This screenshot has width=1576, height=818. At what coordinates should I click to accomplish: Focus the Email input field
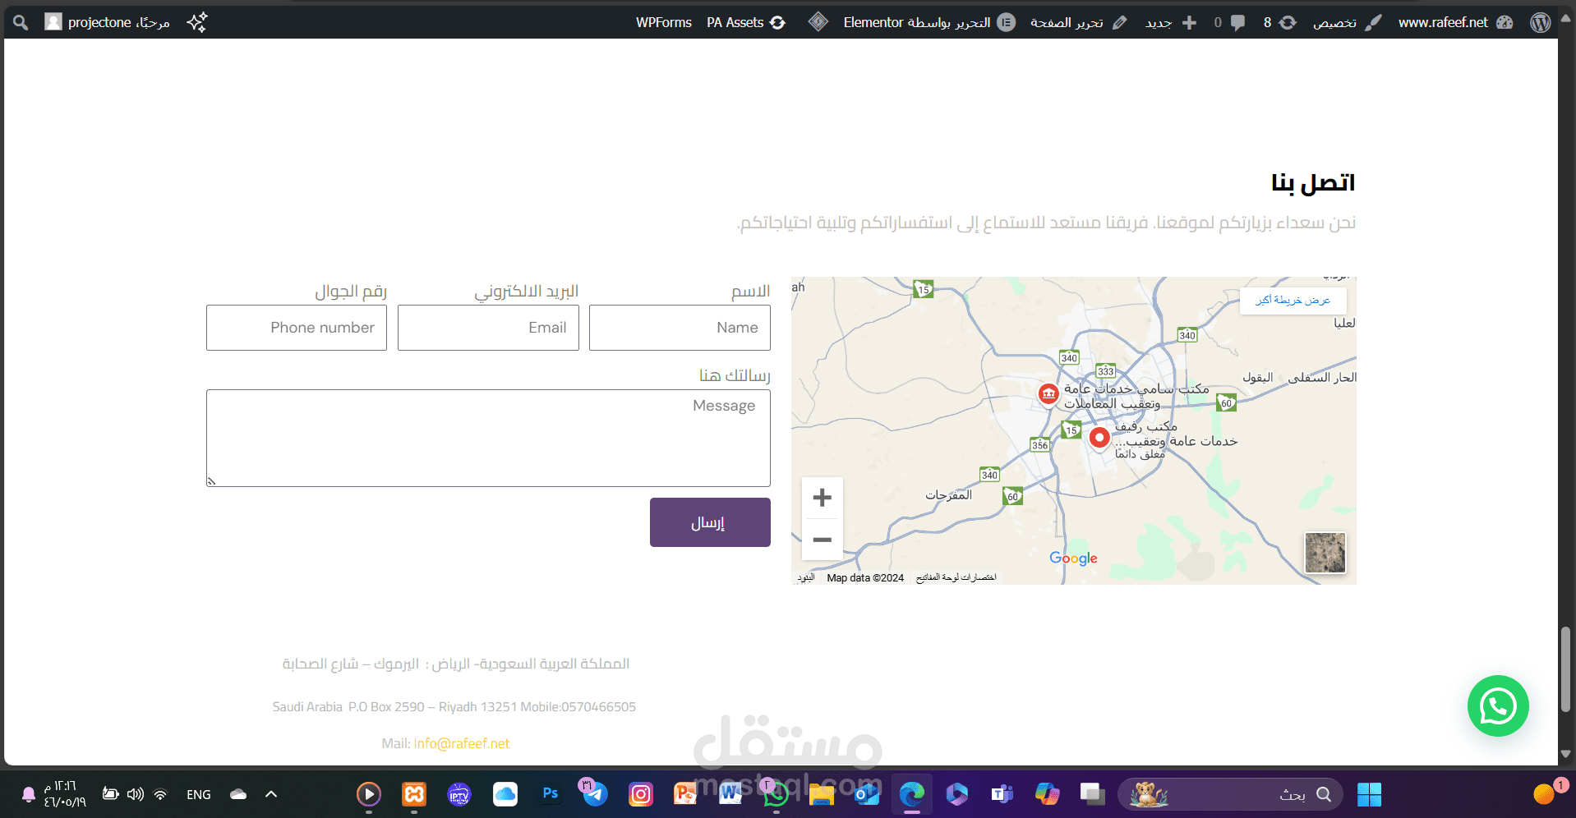tap(488, 328)
